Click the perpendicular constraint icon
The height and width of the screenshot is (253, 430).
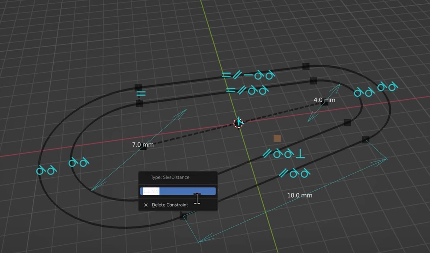[300, 154]
